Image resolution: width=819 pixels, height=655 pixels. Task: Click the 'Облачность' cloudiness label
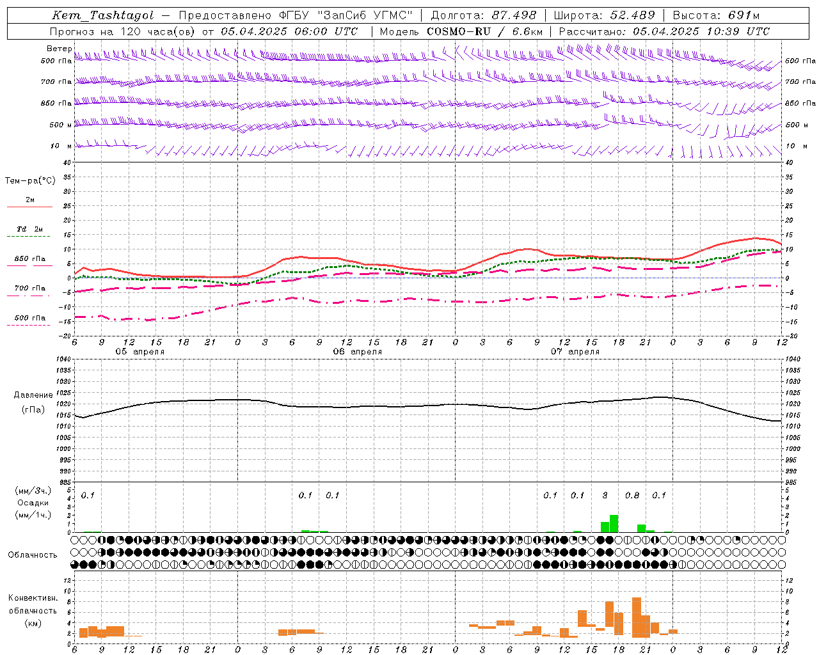(33, 555)
